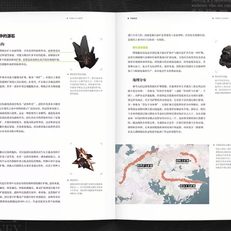Click the southern vein's black map label
231x231 pixels.
coord(188,186)
